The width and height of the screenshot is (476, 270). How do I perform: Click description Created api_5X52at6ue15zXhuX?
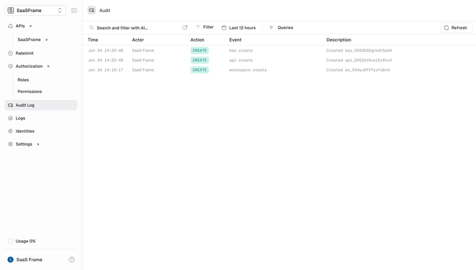(359, 60)
